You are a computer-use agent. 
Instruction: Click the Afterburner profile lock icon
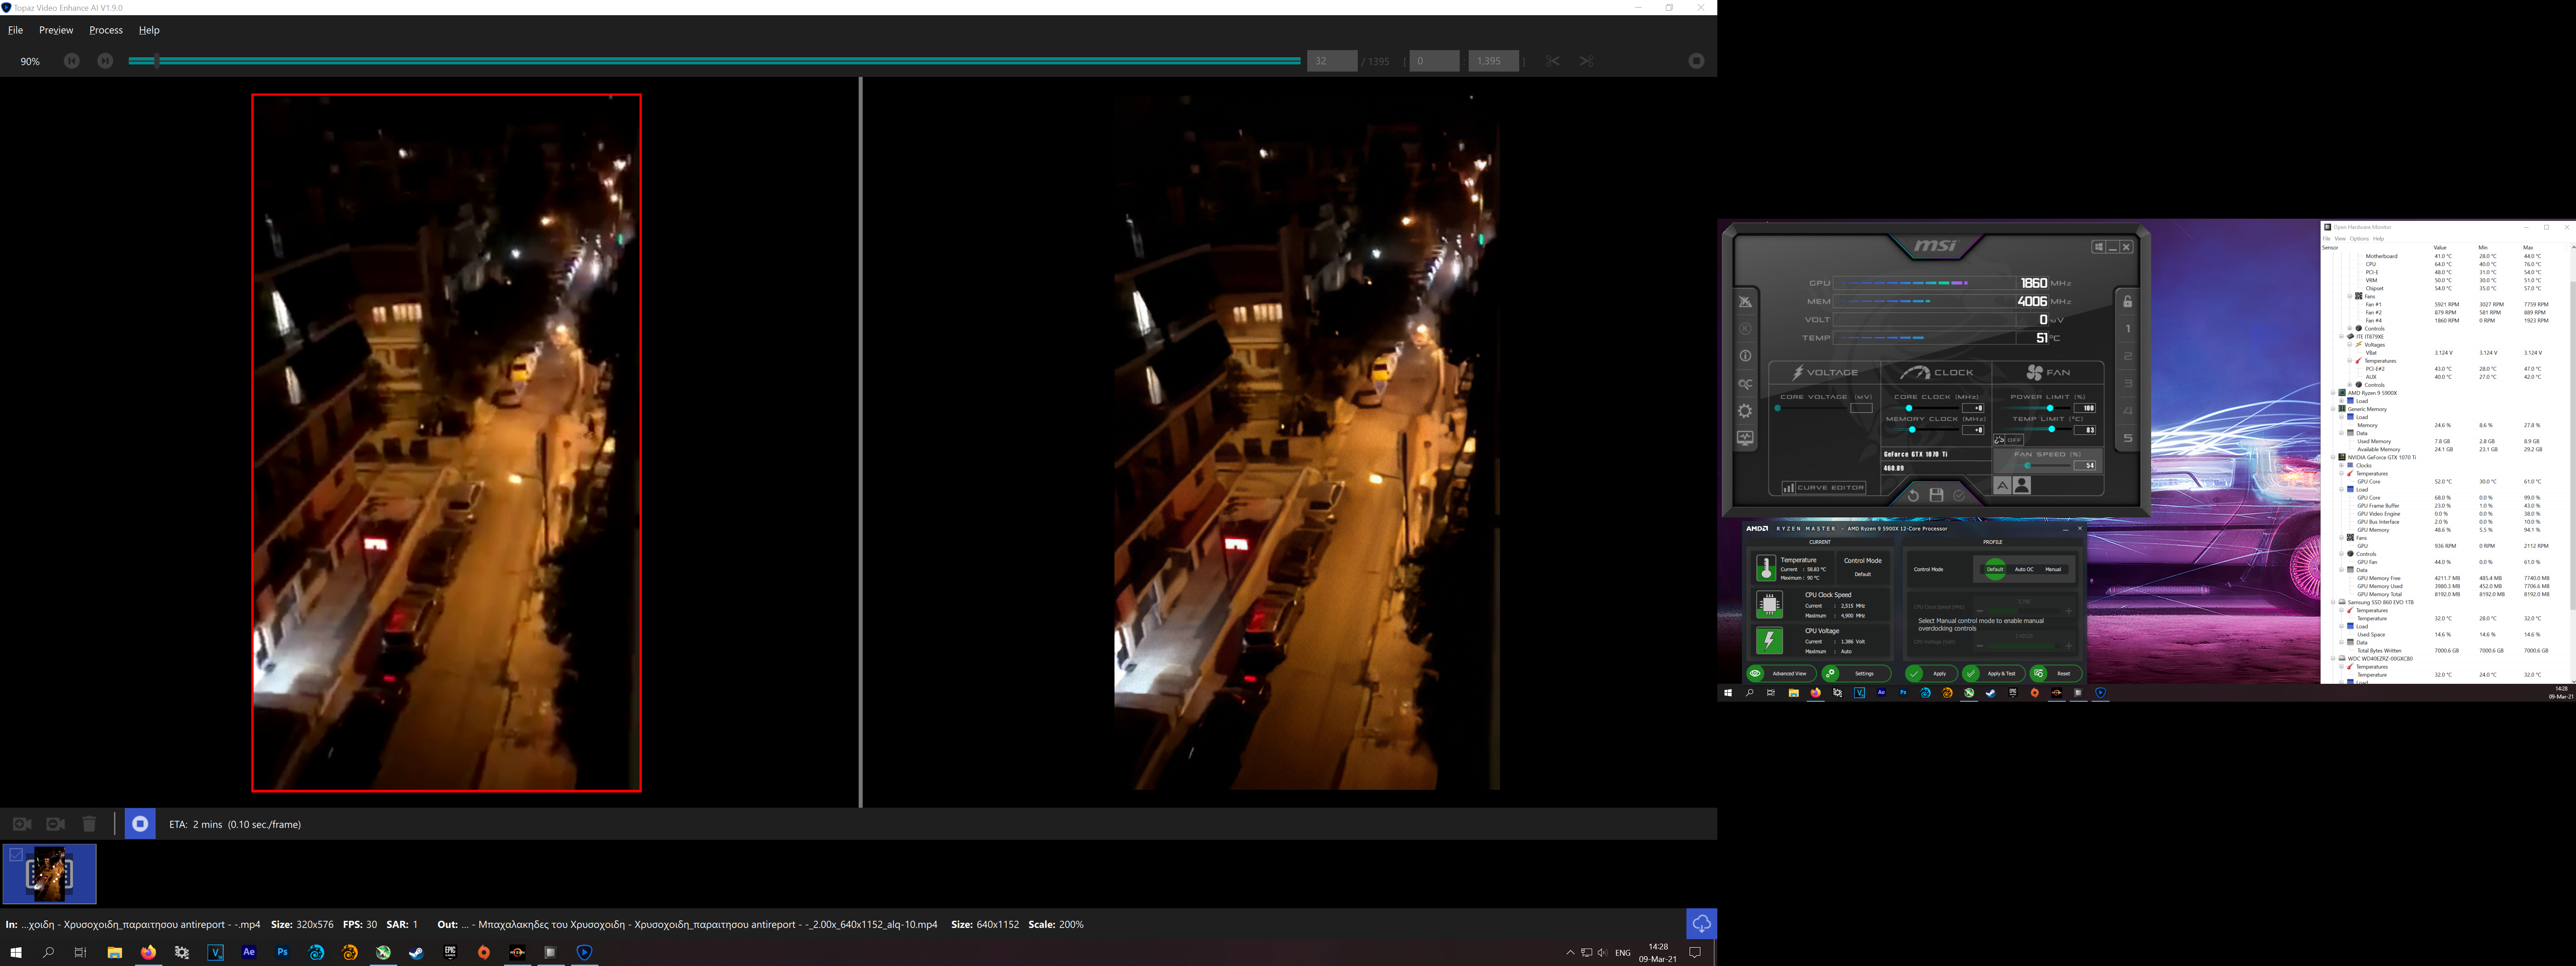click(2128, 302)
